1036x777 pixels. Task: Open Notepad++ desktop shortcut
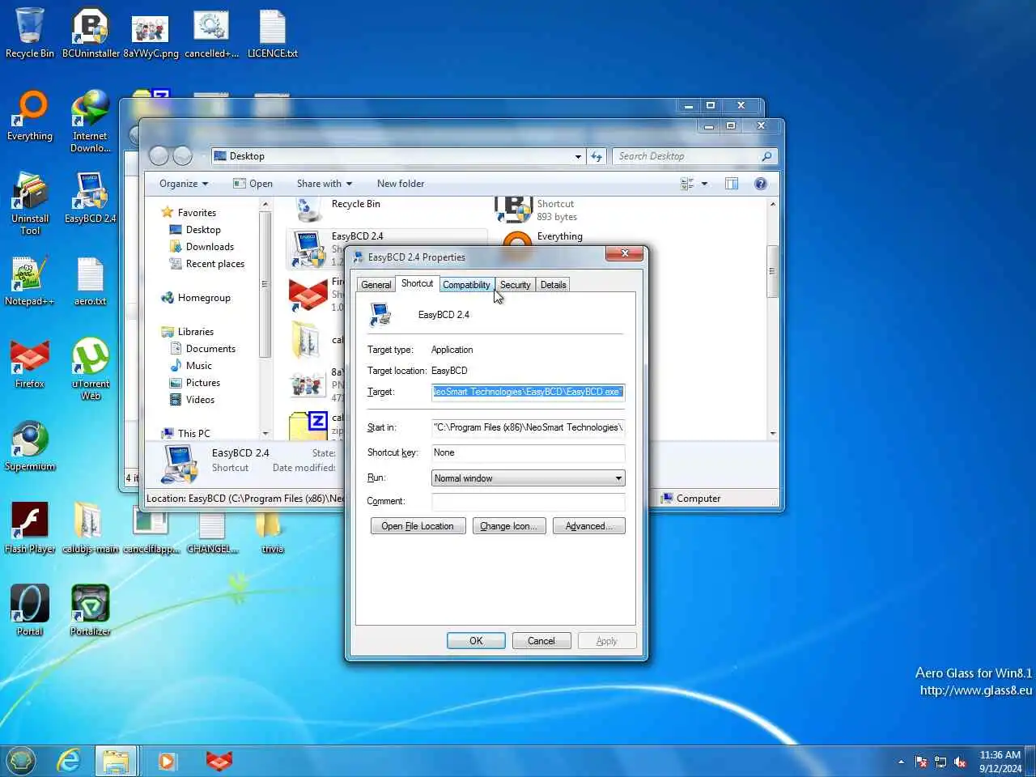(x=30, y=280)
